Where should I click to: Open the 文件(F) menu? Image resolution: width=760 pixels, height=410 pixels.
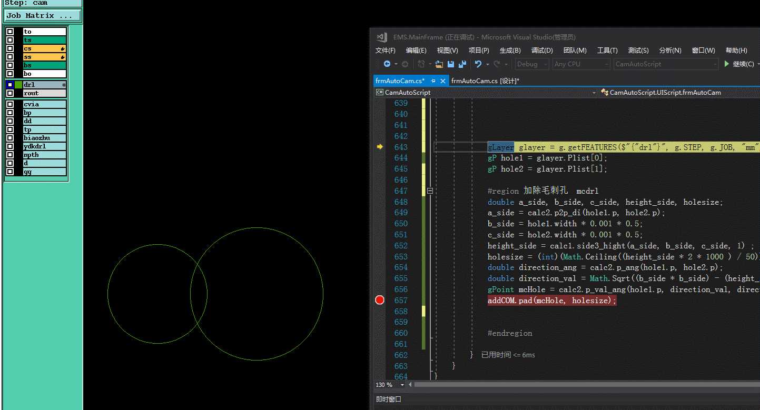(x=386, y=51)
